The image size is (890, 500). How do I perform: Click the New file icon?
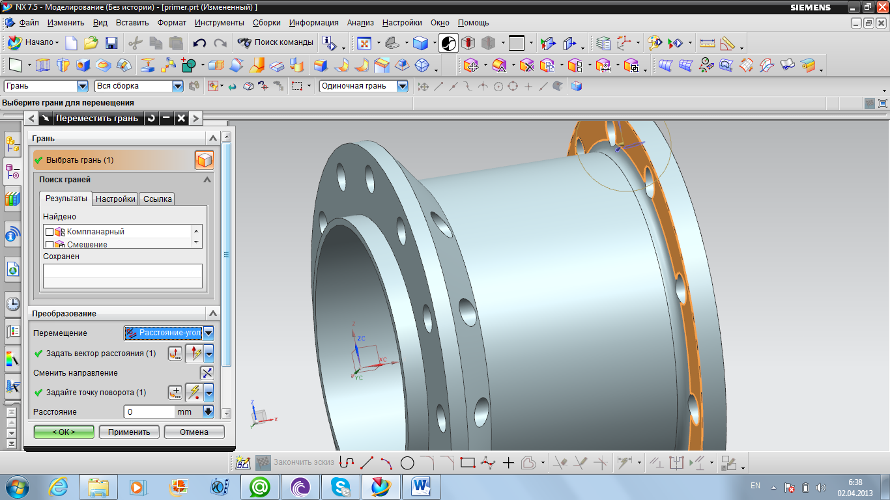pos(71,43)
